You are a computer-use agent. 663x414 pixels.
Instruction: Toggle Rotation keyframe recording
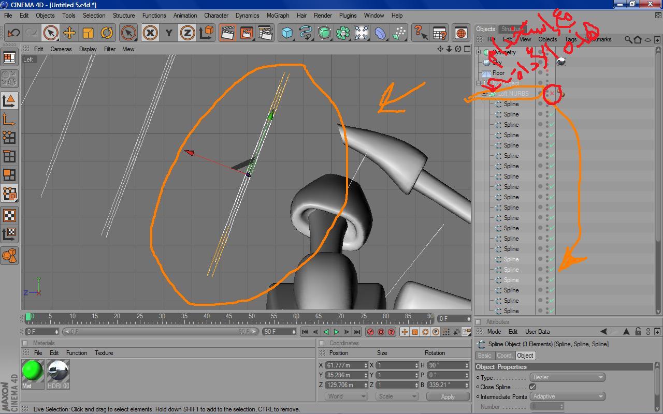425,332
